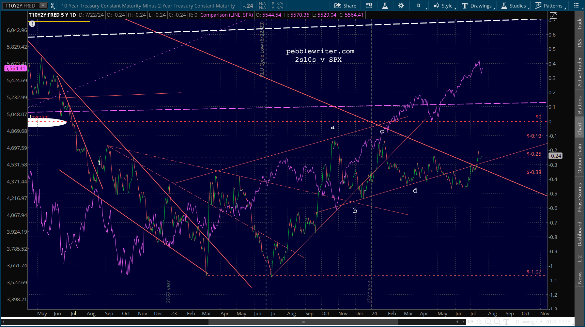Click the symbol link chain icon
The width and height of the screenshot is (585, 327).
[x=53, y=6]
